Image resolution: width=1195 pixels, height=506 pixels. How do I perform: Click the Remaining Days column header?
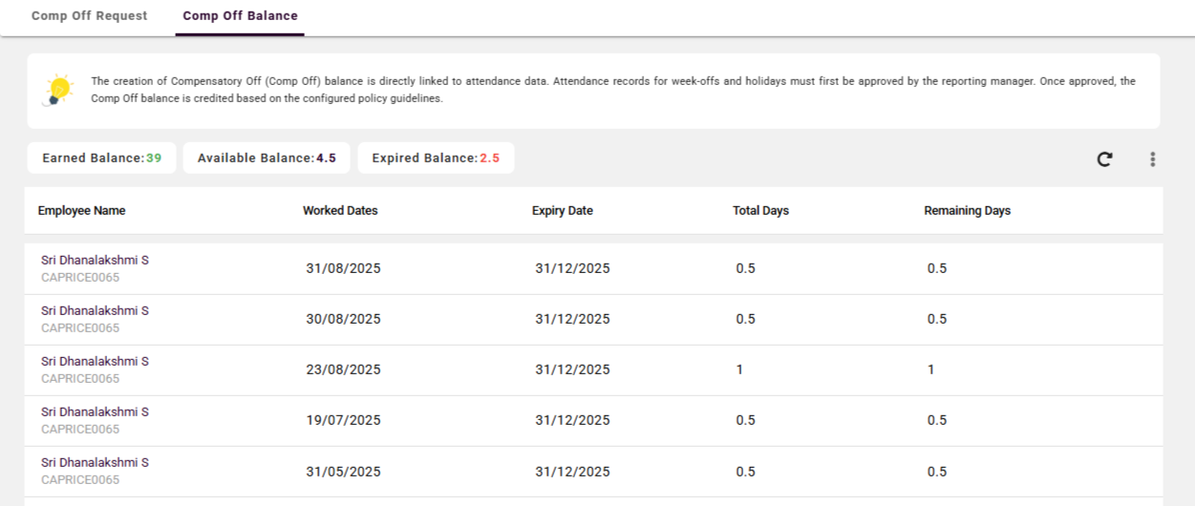[967, 211]
